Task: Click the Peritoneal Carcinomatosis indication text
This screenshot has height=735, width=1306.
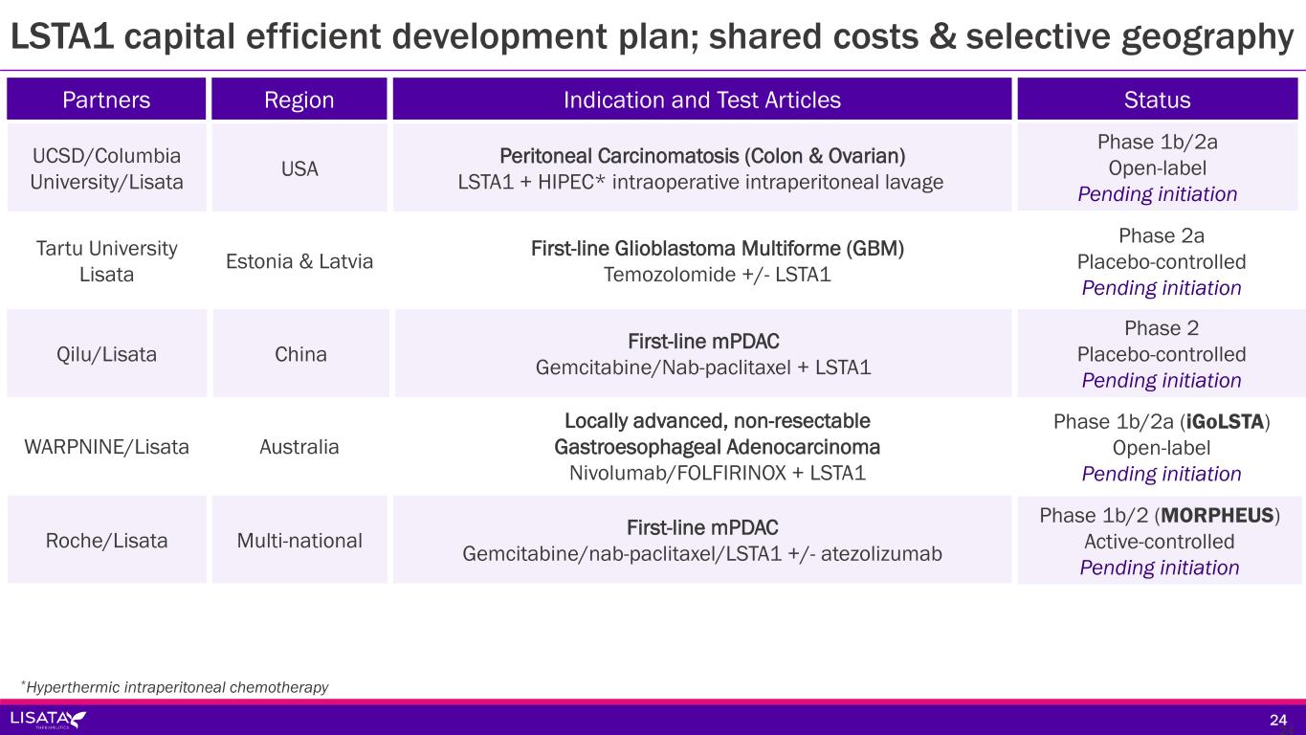Action: tap(701, 155)
